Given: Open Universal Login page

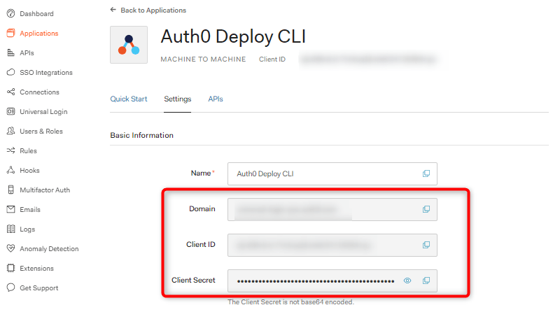Looking at the screenshot, I should [43, 111].
